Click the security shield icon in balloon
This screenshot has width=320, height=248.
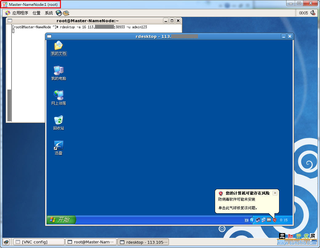221,193
